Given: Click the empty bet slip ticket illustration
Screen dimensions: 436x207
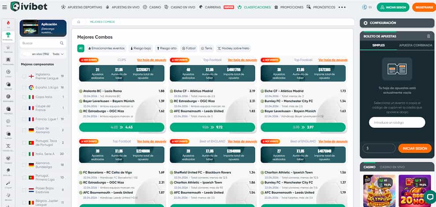Looking at the screenshot, I should tap(397, 69).
